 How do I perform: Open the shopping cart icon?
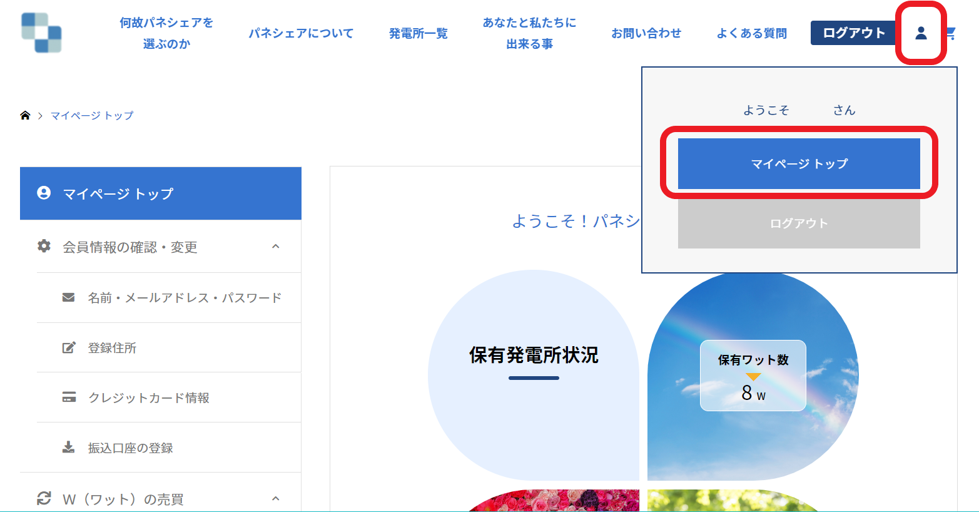pyautogui.click(x=951, y=33)
